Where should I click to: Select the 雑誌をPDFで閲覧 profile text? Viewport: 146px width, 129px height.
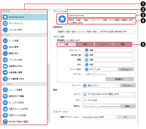click(x=16, y=96)
